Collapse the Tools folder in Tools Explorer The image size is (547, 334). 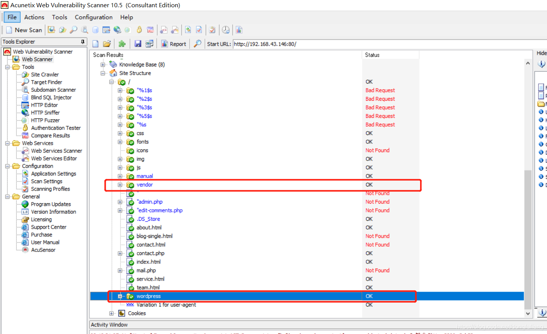coord(7,67)
